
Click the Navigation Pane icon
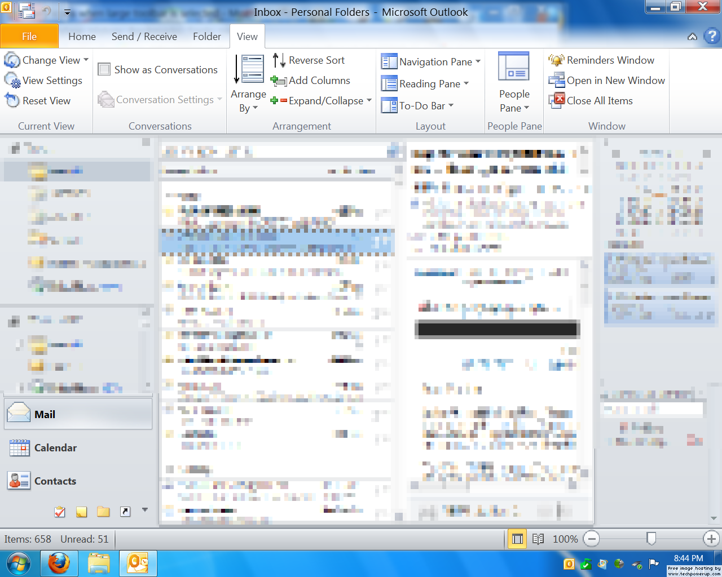pyautogui.click(x=389, y=61)
